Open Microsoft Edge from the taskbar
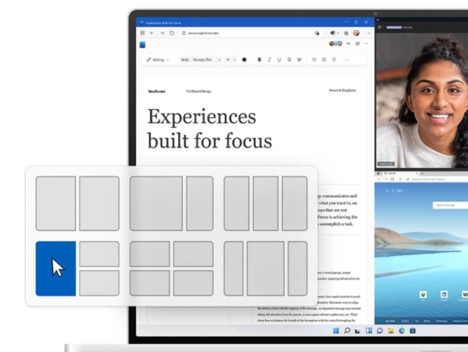 402,330
